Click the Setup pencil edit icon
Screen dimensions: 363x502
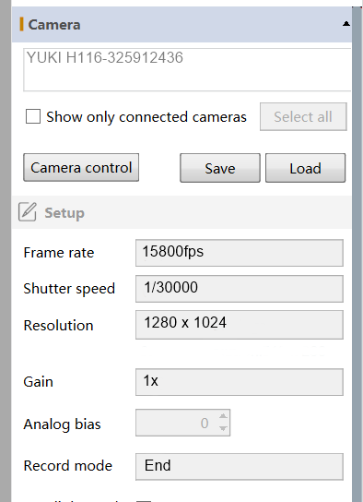pyautogui.click(x=27, y=211)
